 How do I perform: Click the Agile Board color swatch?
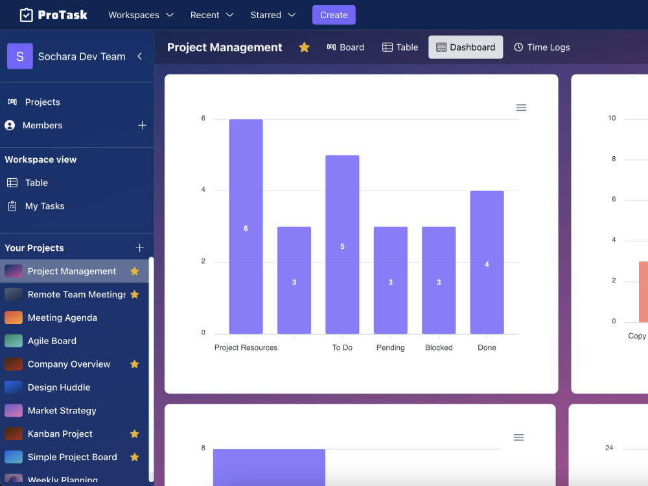pyautogui.click(x=13, y=341)
